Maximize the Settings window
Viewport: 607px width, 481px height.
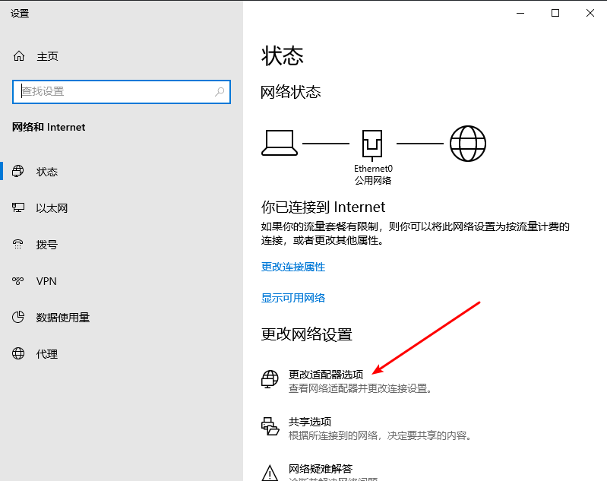555,13
